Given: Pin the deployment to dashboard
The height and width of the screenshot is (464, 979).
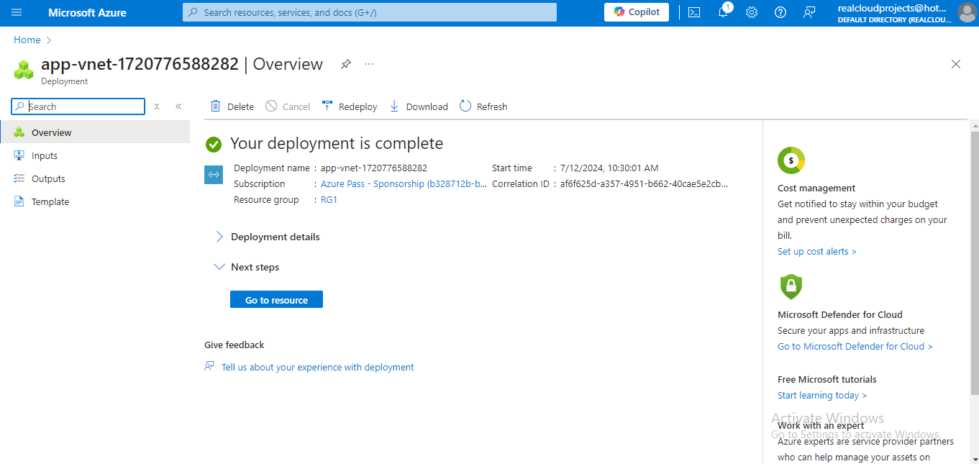Looking at the screenshot, I should (346, 64).
